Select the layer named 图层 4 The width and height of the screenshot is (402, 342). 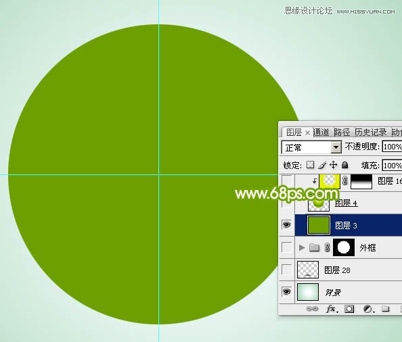pyautogui.click(x=346, y=203)
